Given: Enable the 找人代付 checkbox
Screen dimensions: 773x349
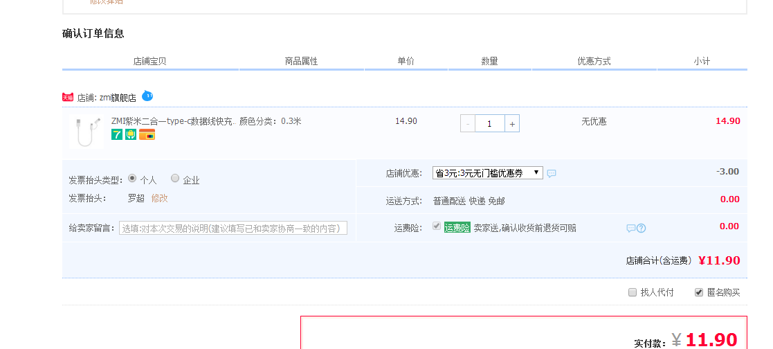Looking at the screenshot, I should point(633,292).
